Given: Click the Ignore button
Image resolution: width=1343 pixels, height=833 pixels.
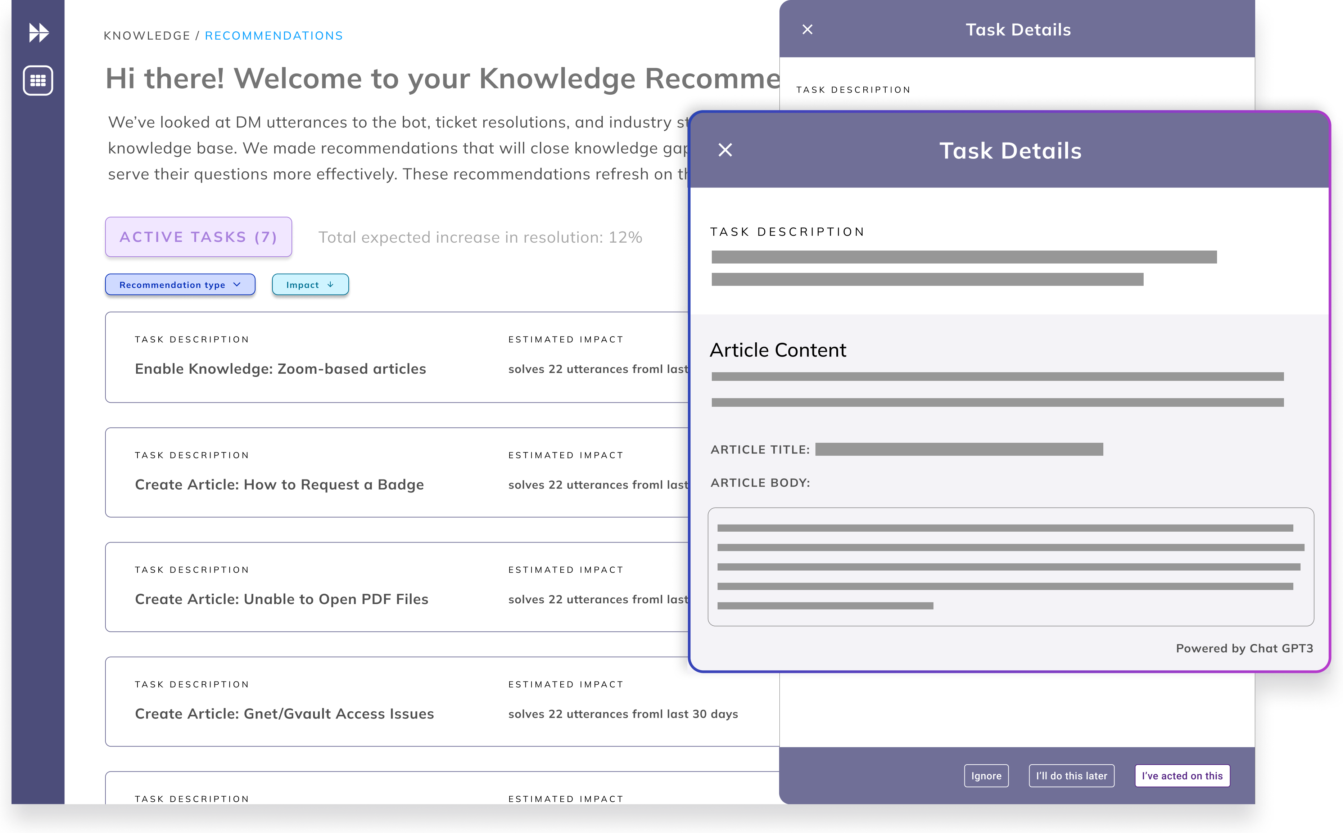Looking at the screenshot, I should coord(986,776).
